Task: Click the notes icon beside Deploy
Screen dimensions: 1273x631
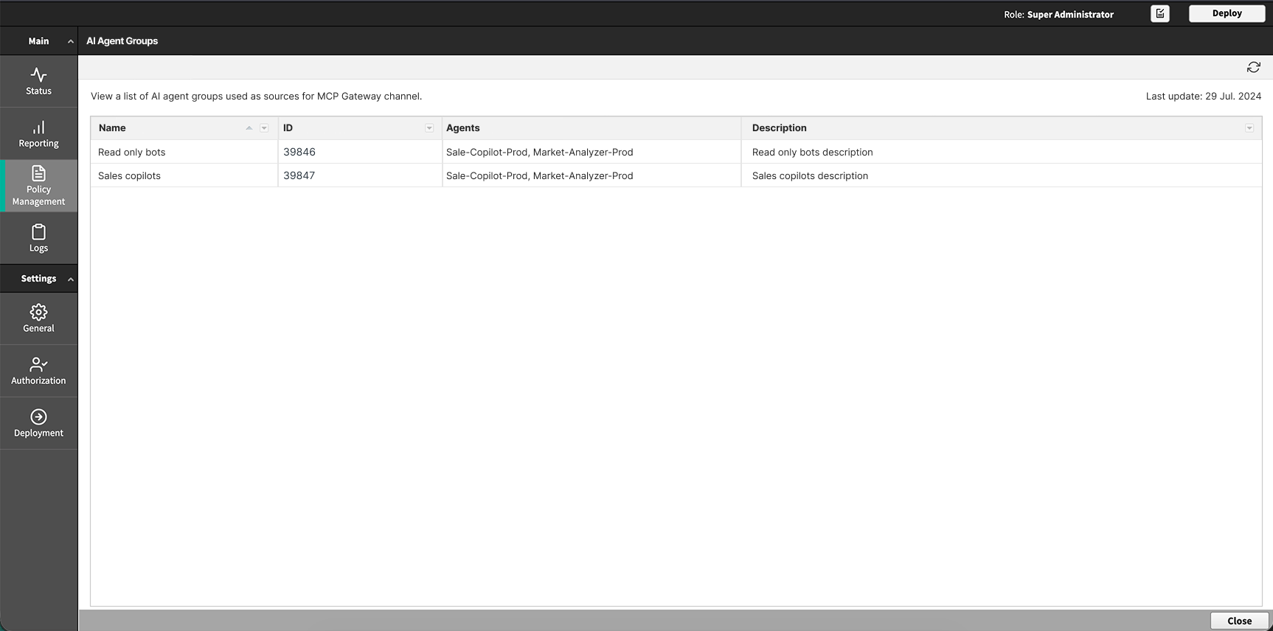Action: point(1160,13)
